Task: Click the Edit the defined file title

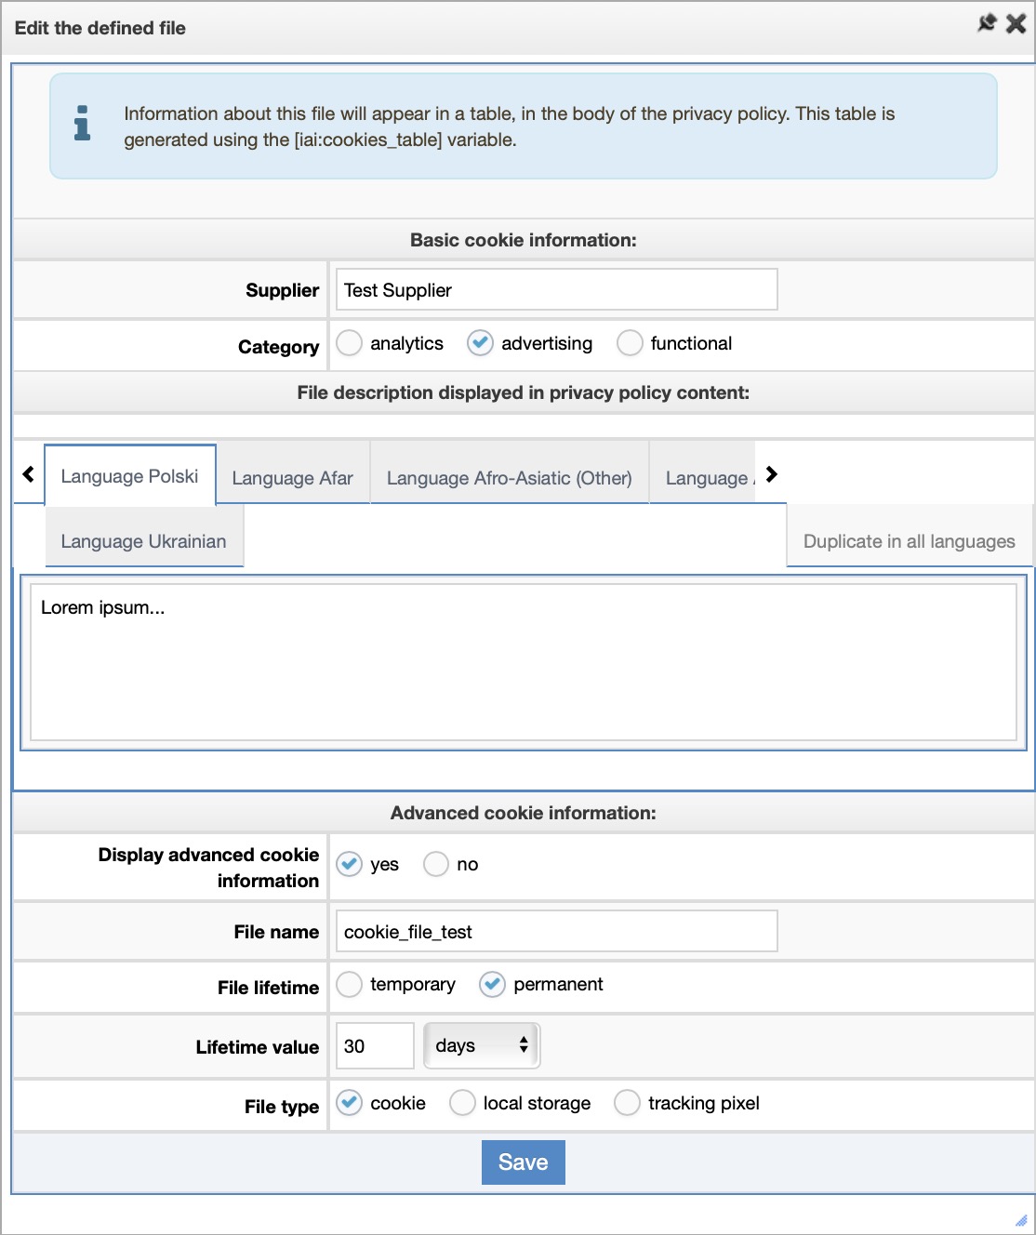Action: tap(100, 28)
